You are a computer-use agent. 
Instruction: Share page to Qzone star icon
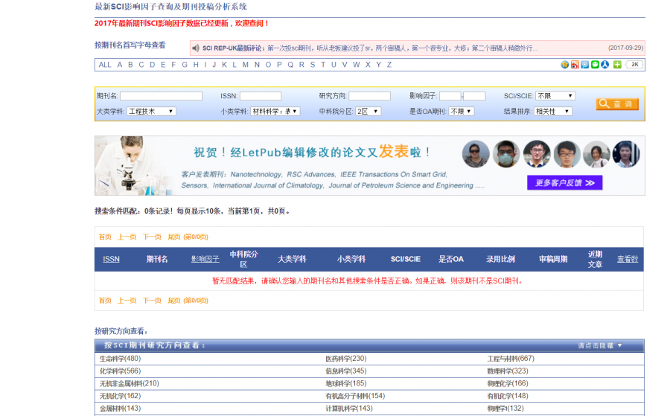click(x=564, y=65)
